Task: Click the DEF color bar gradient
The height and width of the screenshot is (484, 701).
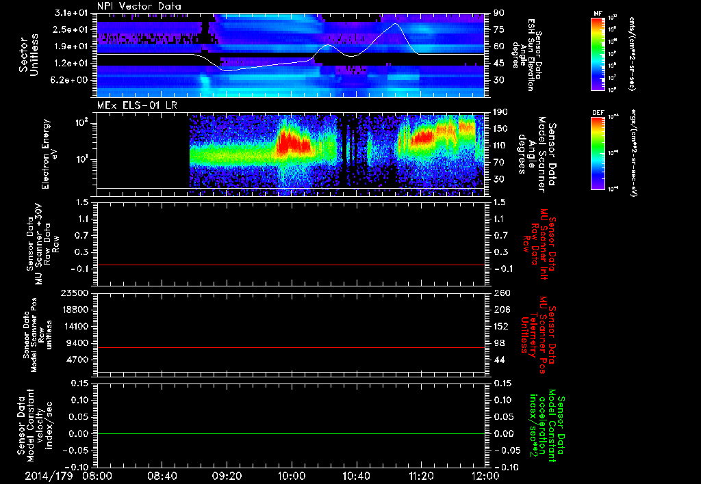Action: coord(598,153)
